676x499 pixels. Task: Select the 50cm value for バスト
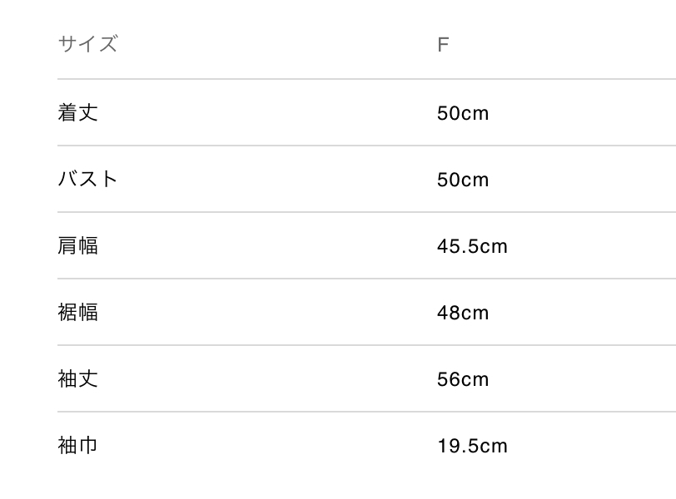[463, 180]
